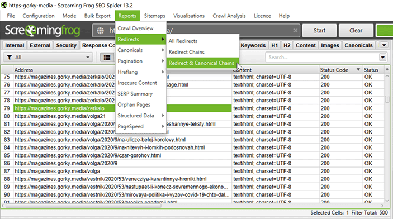Switch to the Content tab
The height and width of the screenshot is (219, 393).
point(306,45)
